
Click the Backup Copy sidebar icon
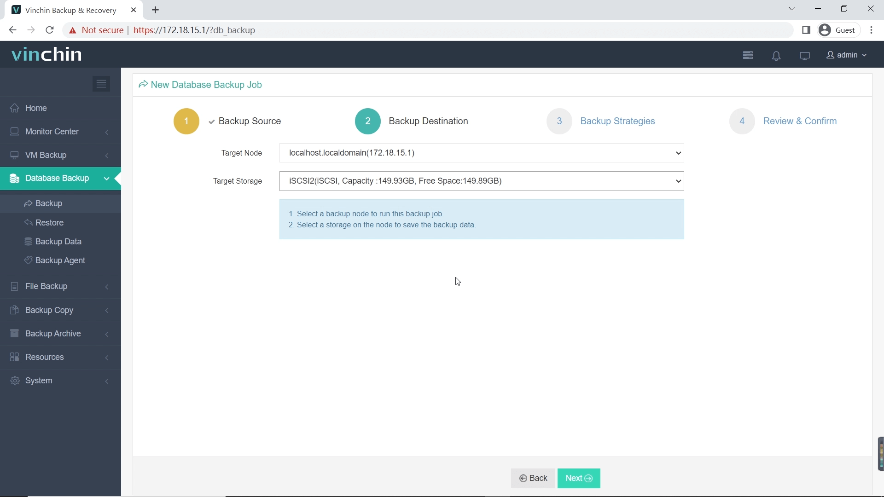click(13, 310)
